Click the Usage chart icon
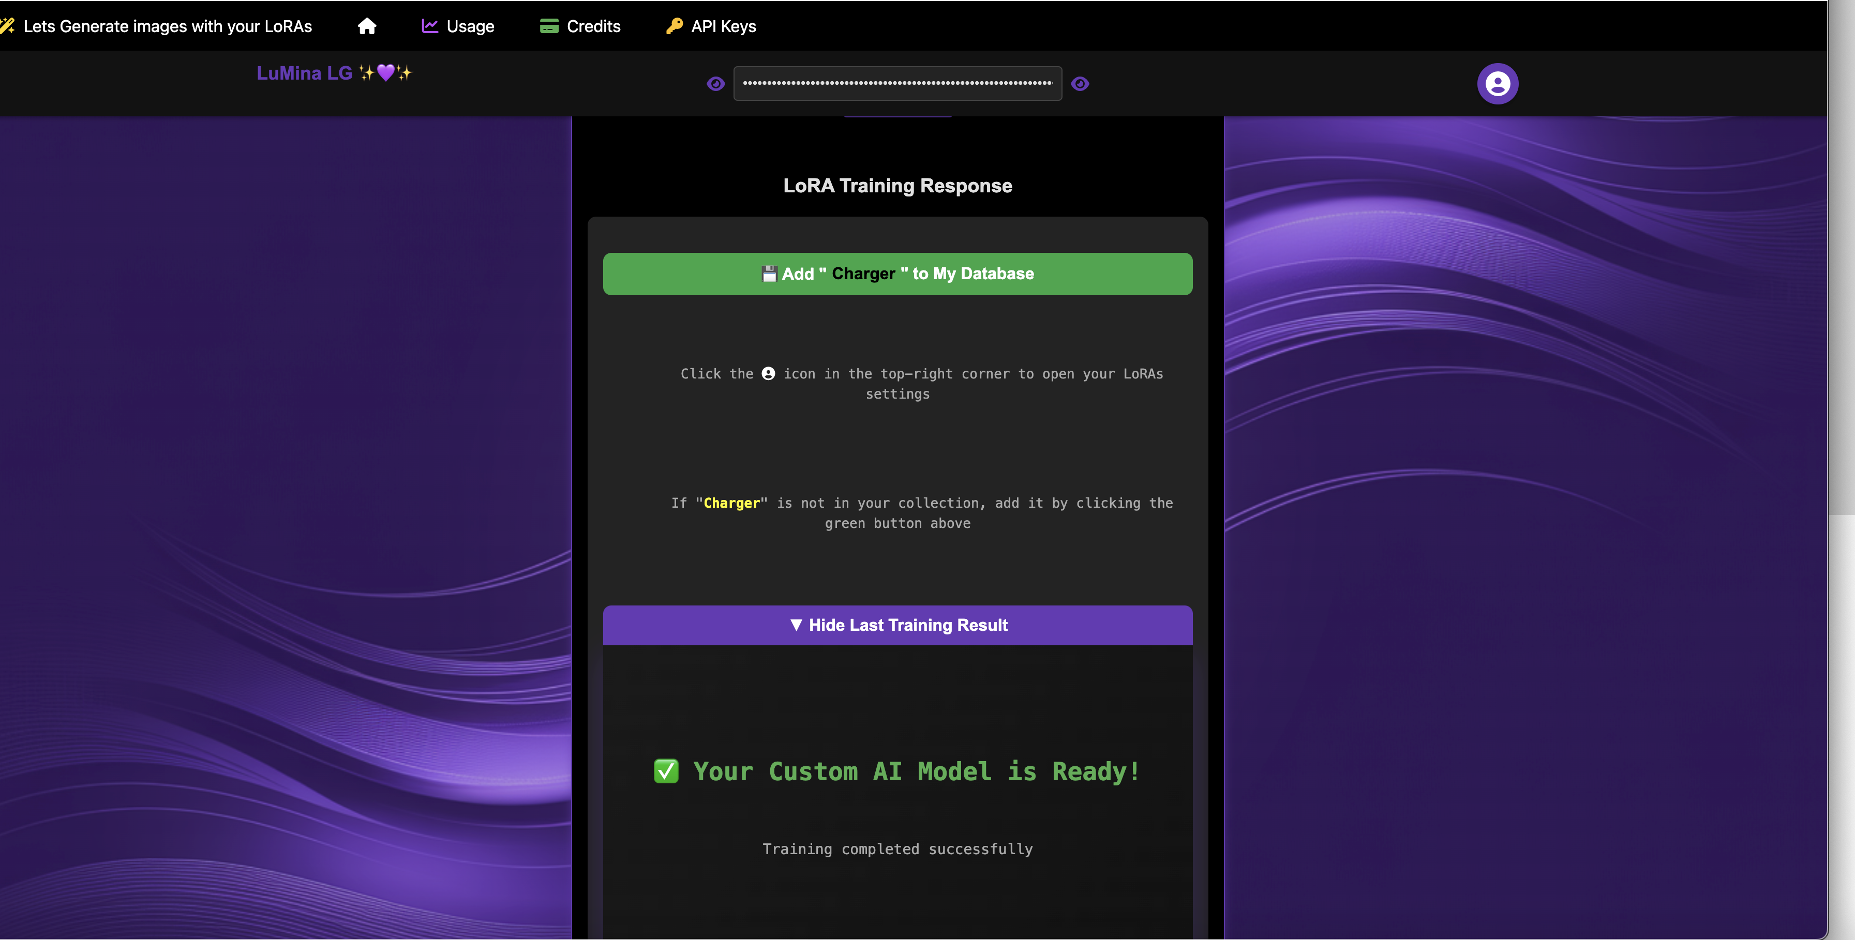This screenshot has height=940, width=1855. pos(430,26)
